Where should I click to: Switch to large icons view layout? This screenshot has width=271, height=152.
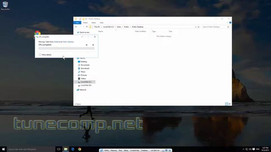click(230, 104)
